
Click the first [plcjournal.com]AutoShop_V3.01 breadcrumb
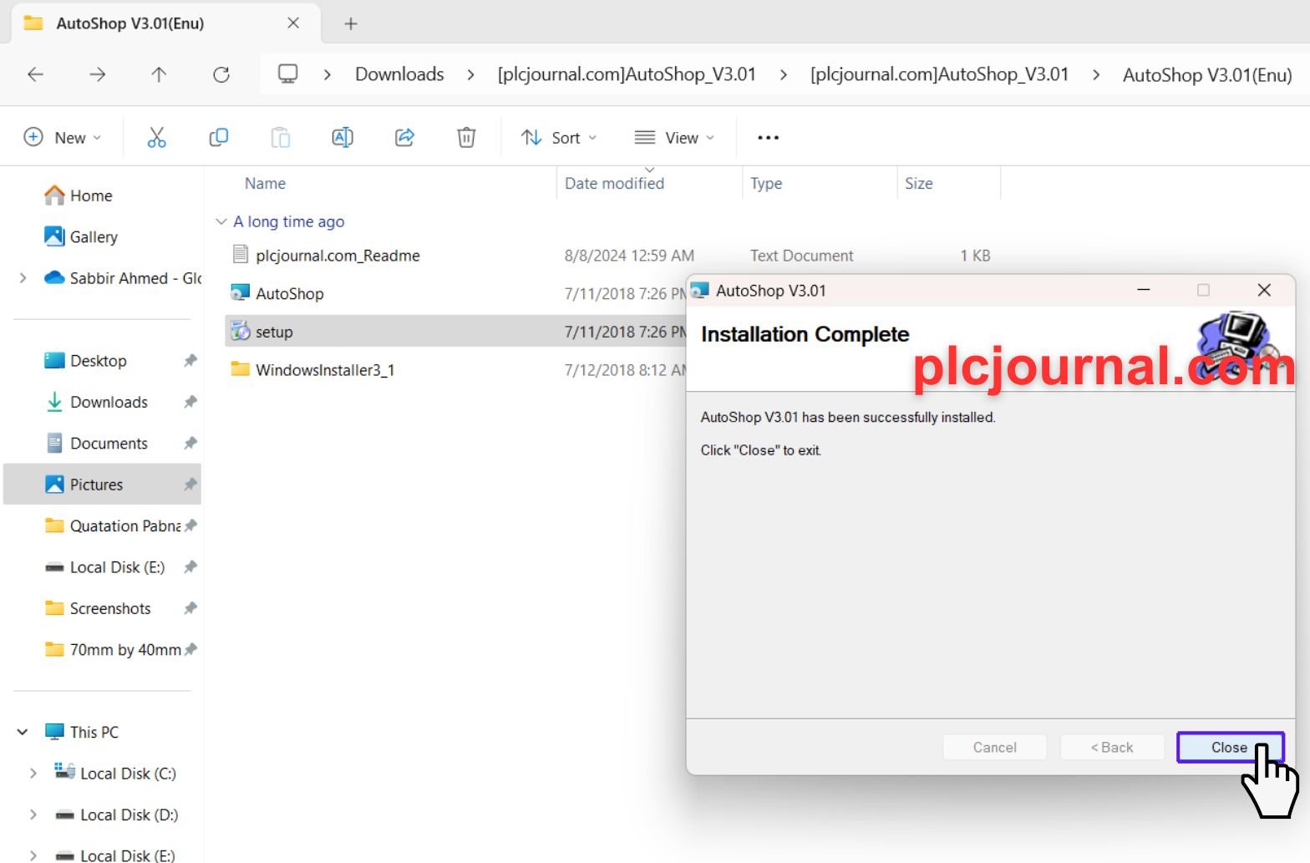point(627,74)
